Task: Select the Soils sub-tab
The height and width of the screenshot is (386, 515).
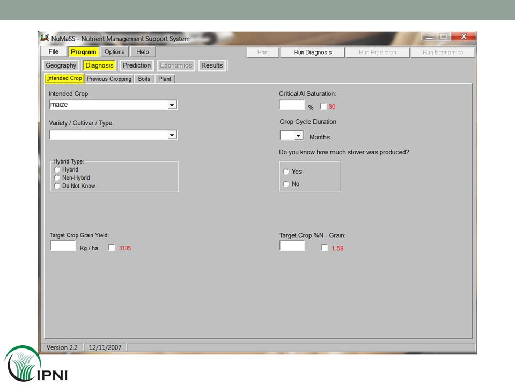Action: (144, 79)
